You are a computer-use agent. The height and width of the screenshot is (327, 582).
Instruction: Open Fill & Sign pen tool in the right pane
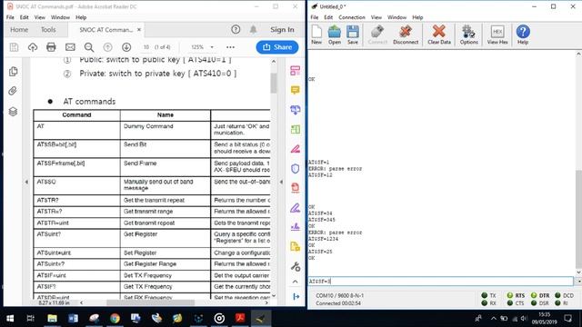[x=295, y=208]
